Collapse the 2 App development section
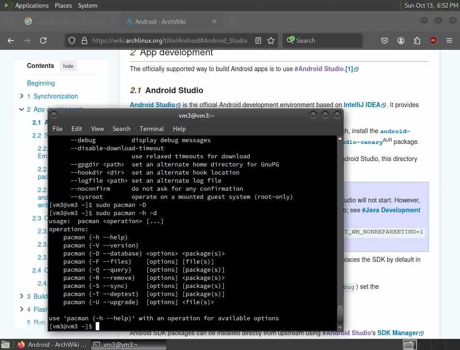This screenshot has height=350, width=460. pos(22,109)
